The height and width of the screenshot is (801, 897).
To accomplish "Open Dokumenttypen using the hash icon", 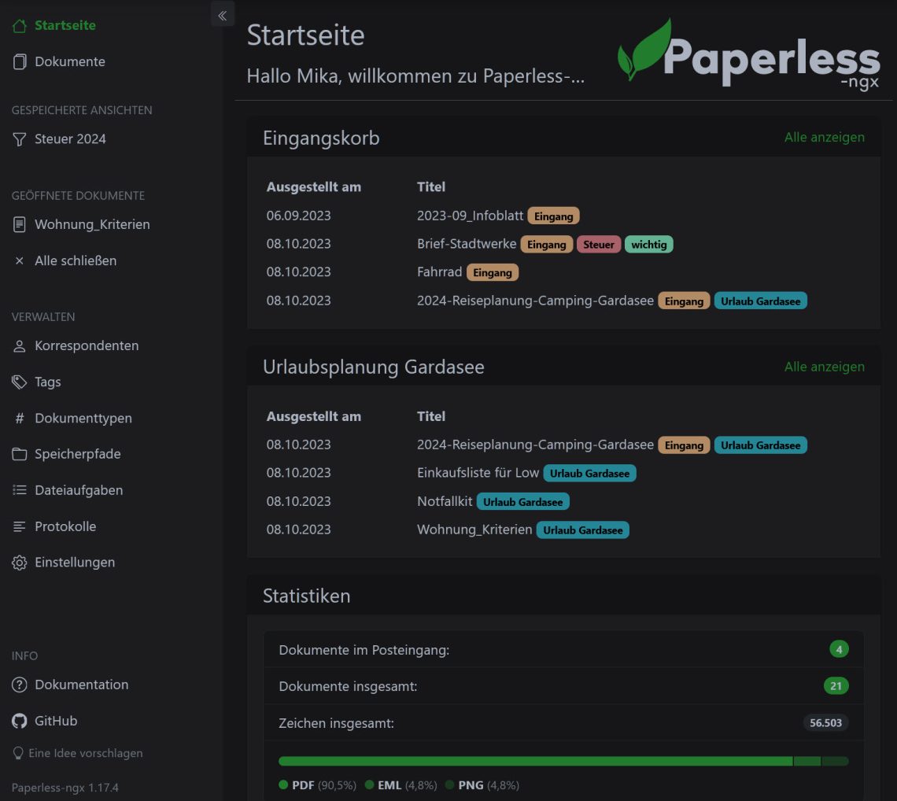I will [18, 418].
